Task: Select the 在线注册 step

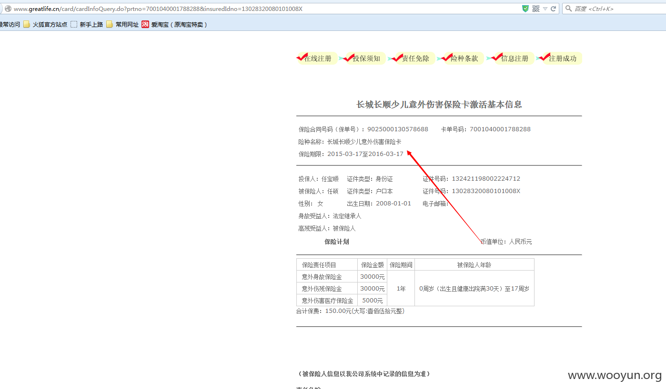Action: pos(317,58)
